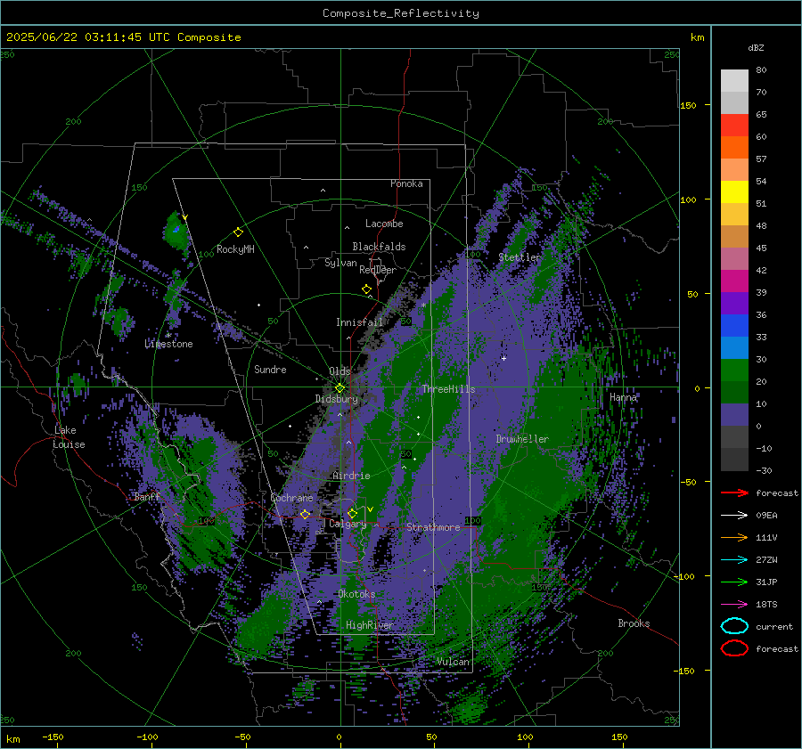Click the Brooks town label
802x749 pixels.
tap(634, 623)
